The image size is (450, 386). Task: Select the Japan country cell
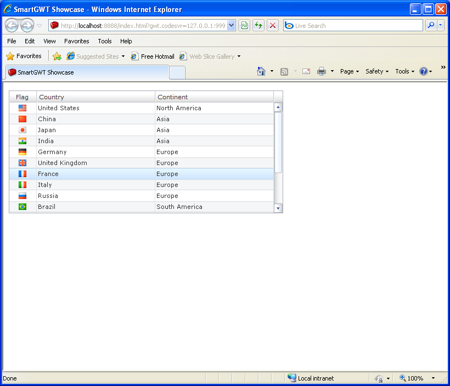pyautogui.click(x=95, y=130)
